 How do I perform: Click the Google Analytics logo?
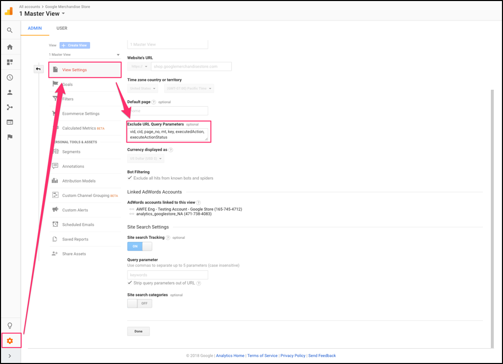coord(9,11)
